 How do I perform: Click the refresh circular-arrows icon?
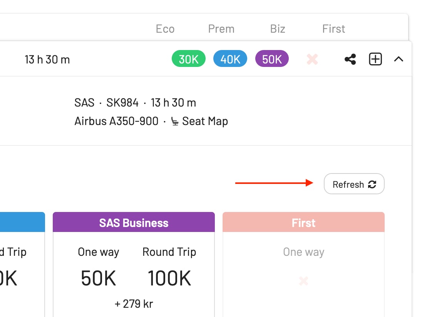click(372, 184)
